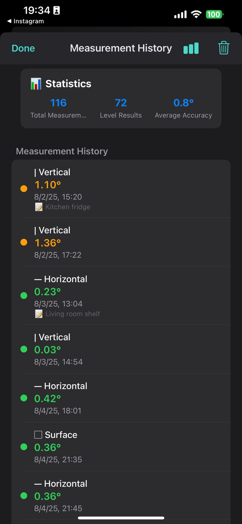Open the bar chart statistics view
The image size is (242, 524).
click(191, 48)
